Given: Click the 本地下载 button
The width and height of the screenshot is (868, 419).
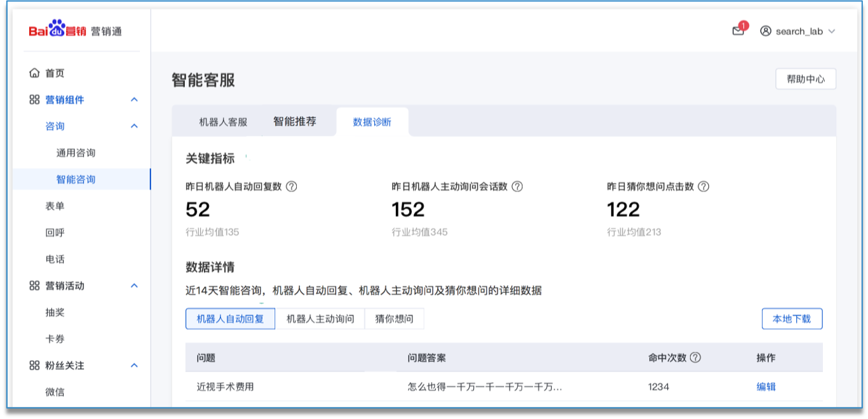Looking at the screenshot, I should pos(792,319).
